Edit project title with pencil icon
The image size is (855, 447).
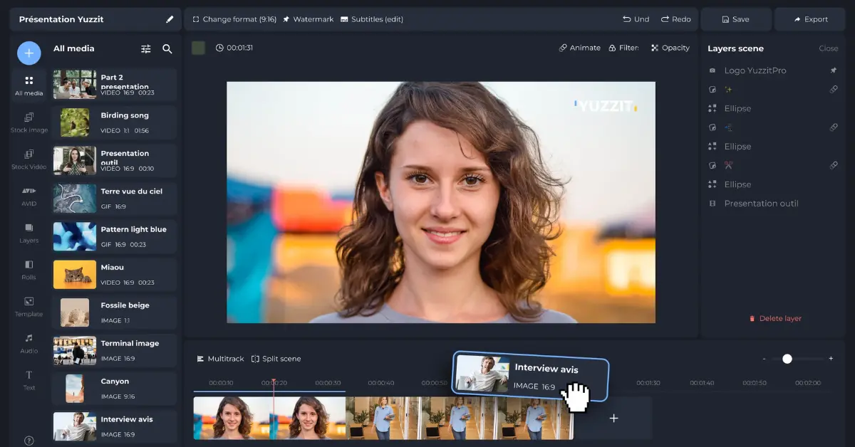coord(170,19)
